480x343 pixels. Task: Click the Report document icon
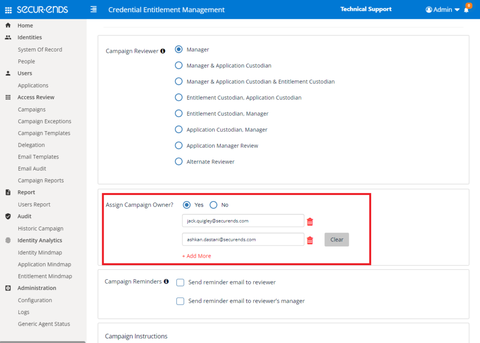8,192
